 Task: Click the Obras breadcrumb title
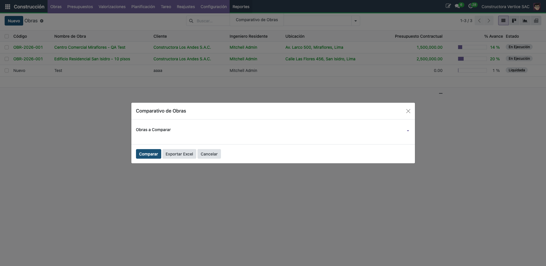[x=31, y=21]
